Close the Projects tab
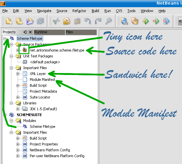 (x=30, y=32)
